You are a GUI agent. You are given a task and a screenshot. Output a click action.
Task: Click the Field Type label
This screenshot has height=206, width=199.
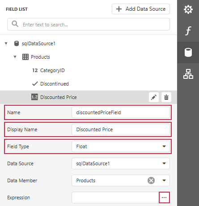18,146
